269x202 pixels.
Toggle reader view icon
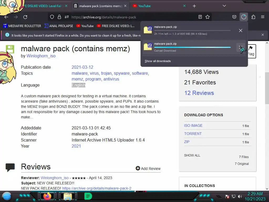coord(200,17)
